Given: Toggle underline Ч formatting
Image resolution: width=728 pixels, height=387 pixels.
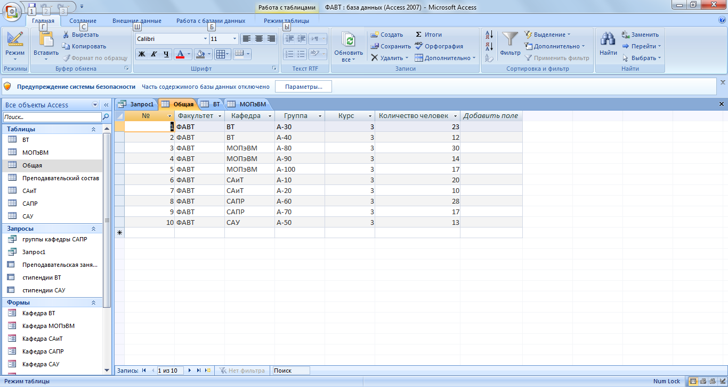Looking at the screenshot, I should coord(166,54).
